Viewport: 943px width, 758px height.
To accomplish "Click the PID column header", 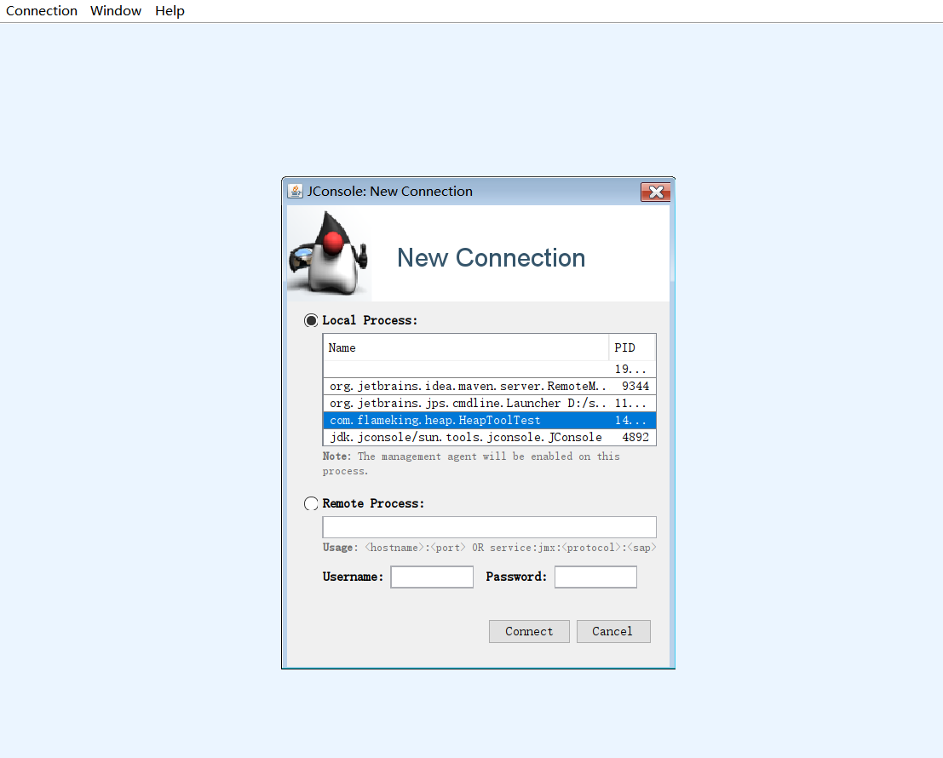I will click(632, 347).
